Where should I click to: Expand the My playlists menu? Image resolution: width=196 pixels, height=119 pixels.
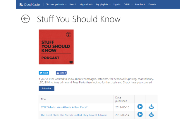[103, 4]
